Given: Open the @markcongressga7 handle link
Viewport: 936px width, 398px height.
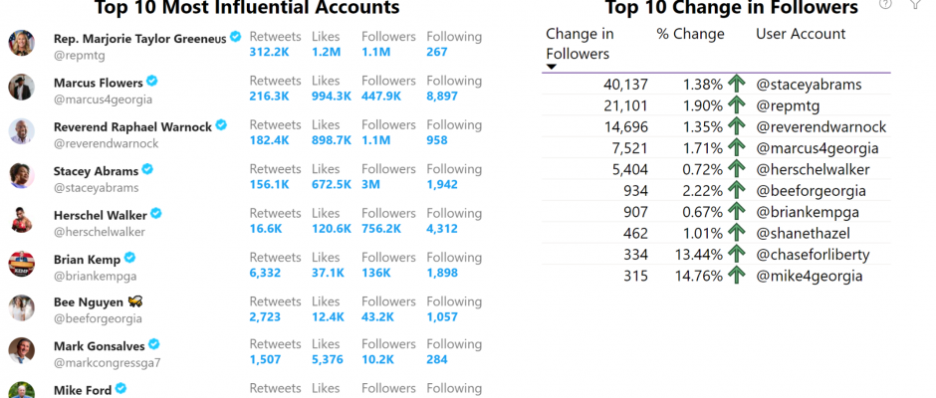Looking at the screenshot, I should click(107, 362).
